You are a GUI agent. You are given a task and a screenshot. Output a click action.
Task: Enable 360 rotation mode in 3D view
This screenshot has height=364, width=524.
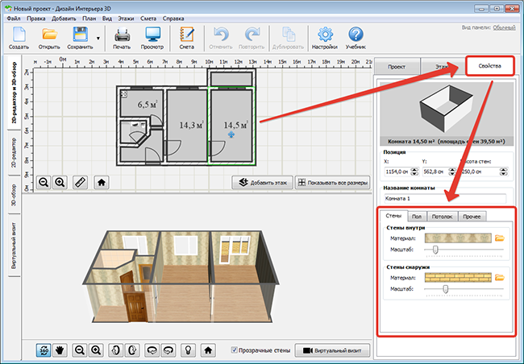(x=44, y=350)
